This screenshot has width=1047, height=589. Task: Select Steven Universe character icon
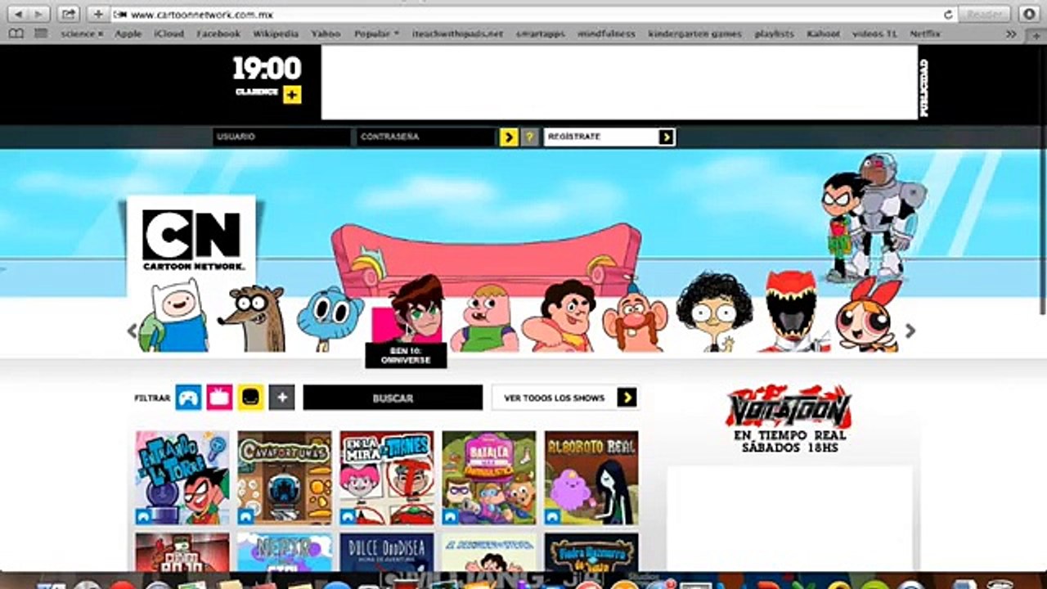tap(559, 317)
